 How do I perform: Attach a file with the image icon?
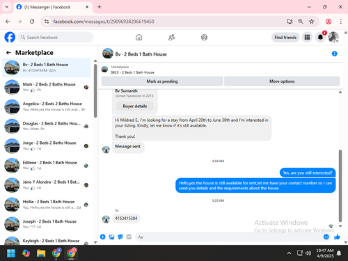pos(111,237)
